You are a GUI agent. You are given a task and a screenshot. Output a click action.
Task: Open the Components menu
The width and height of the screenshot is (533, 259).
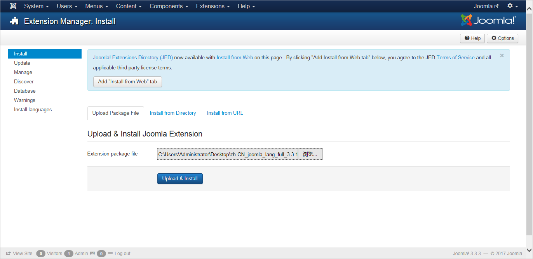[169, 6]
